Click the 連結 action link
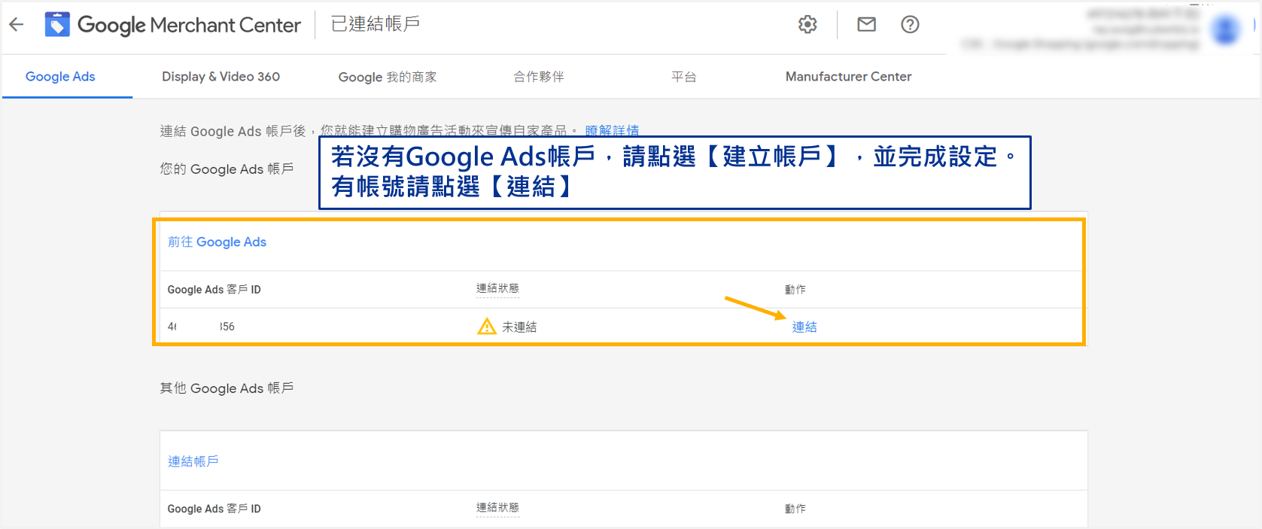Viewport: 1262px width, 529px height. click(804, 327)
